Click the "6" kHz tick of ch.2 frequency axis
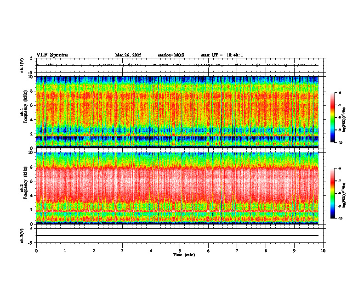 pos(32,181)
